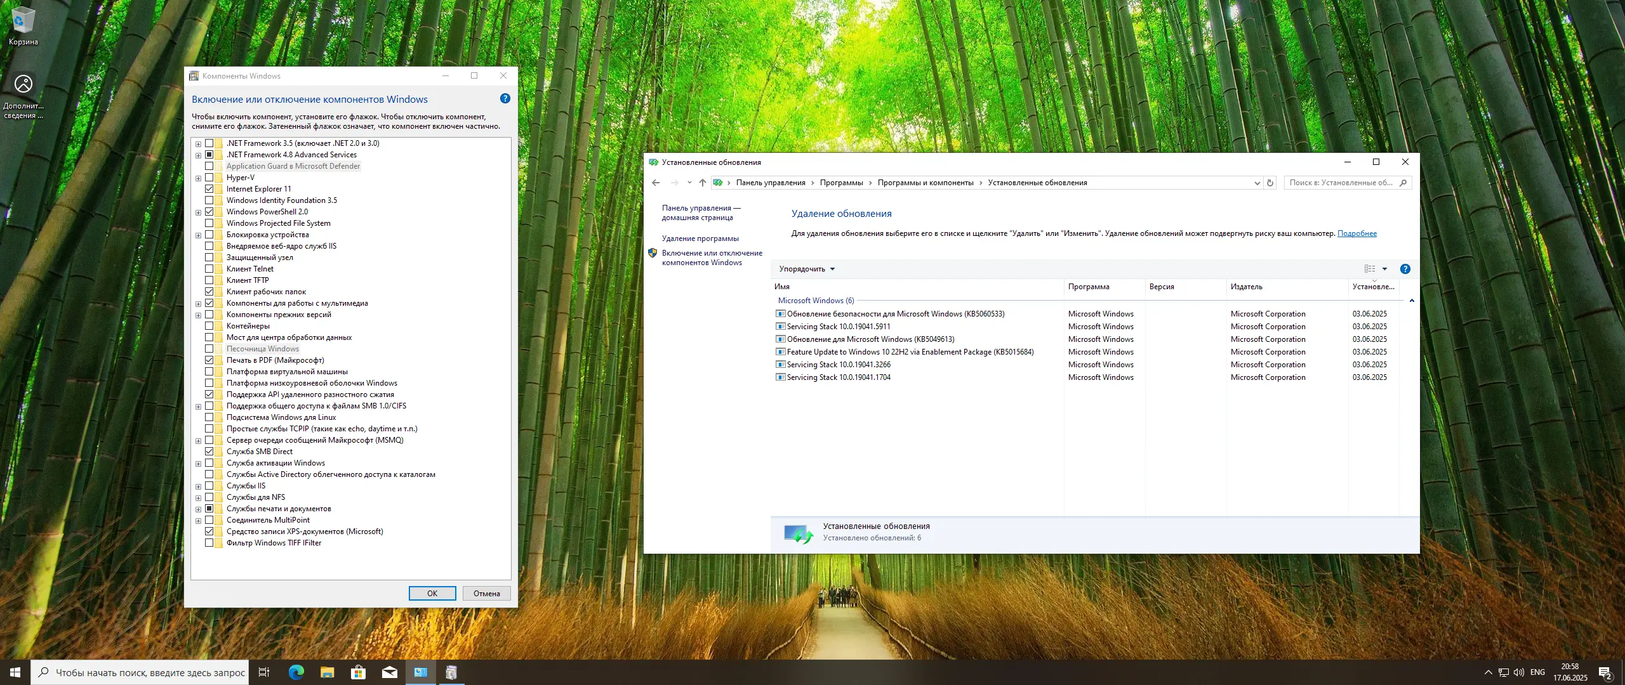1625x685 pixels.
Task: Uncheck Internet Explorer 11 component
Action: pyautogui.click(x=209, y=189)
